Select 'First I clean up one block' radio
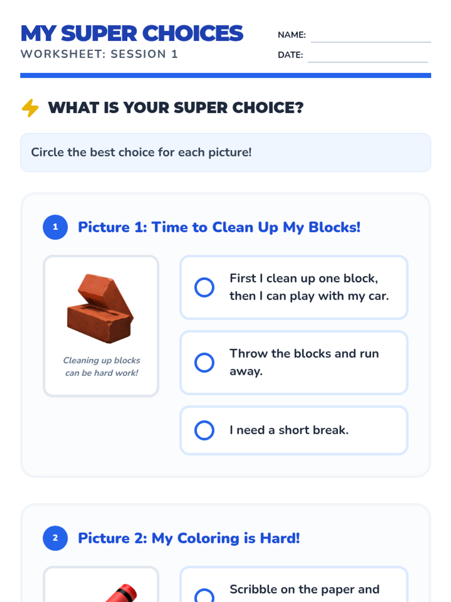Viewport: 451px width, 602px height. 204,287
